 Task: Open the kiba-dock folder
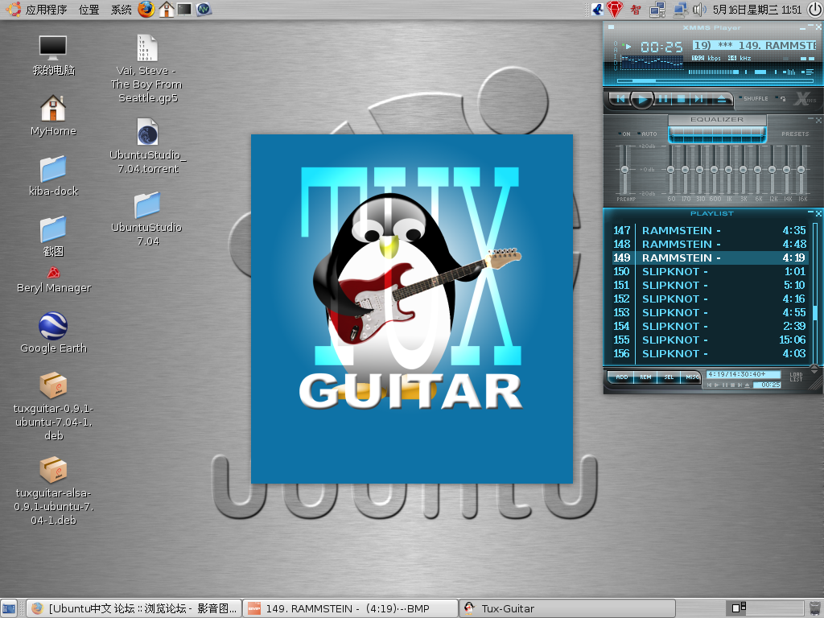coord(53,176)
